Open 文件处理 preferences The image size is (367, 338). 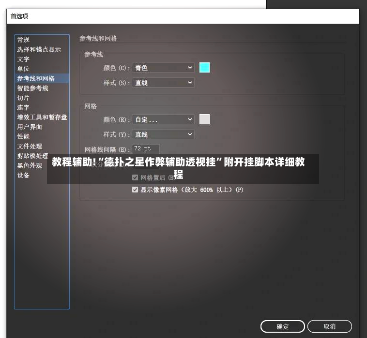tap(30, 147)
